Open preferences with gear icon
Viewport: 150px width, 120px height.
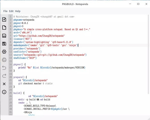[4, 52]
